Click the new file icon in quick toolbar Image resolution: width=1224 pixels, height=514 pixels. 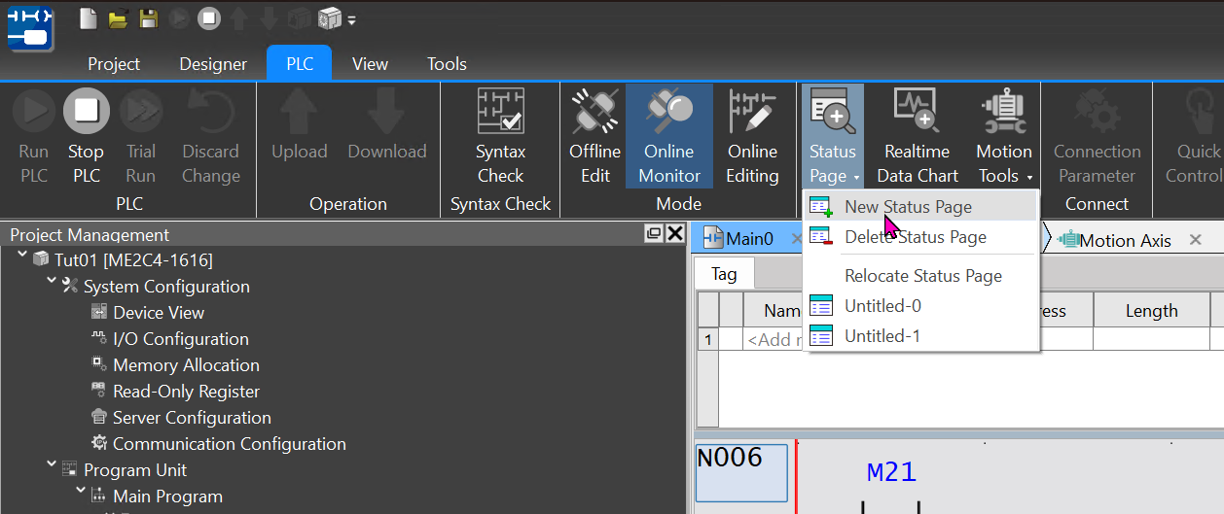tap(89, 18)
